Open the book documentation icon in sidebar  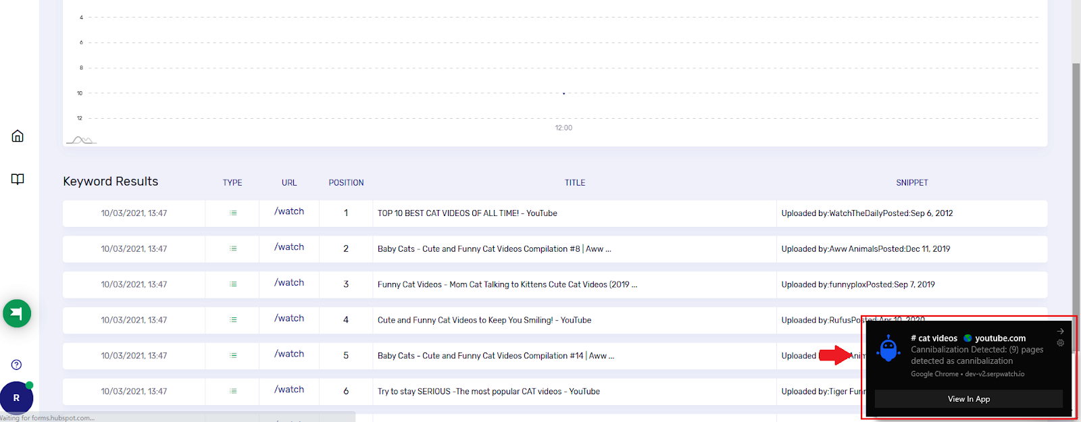tap(18, 179)
